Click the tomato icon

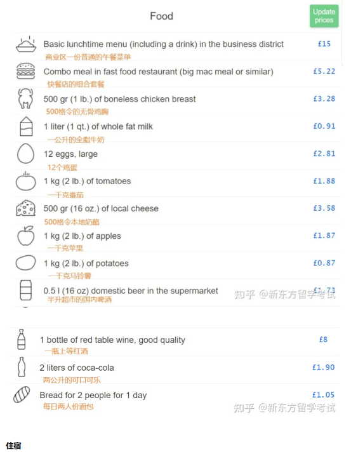coord(26,181)
